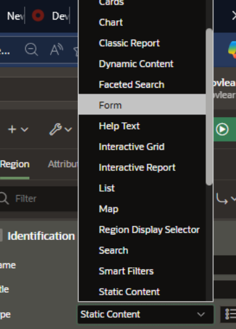Click the green Run page button
Image resolution: width=236 pixels, height=329 pixels.
(224, 129)
